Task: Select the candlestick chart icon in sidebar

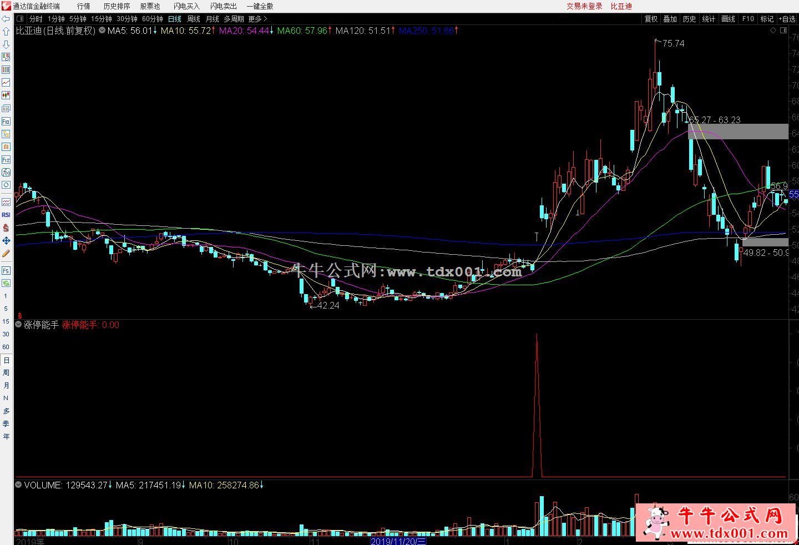Action: (6, 95)
